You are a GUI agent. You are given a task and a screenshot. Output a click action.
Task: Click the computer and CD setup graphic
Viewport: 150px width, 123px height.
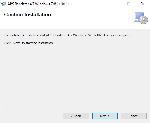(141, 18)
